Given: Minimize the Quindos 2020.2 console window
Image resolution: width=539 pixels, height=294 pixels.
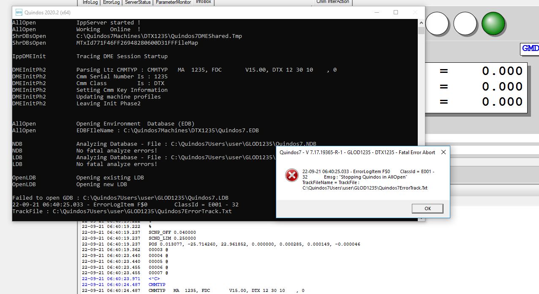Looking at the screenshot, I should (x=377, y=12).
